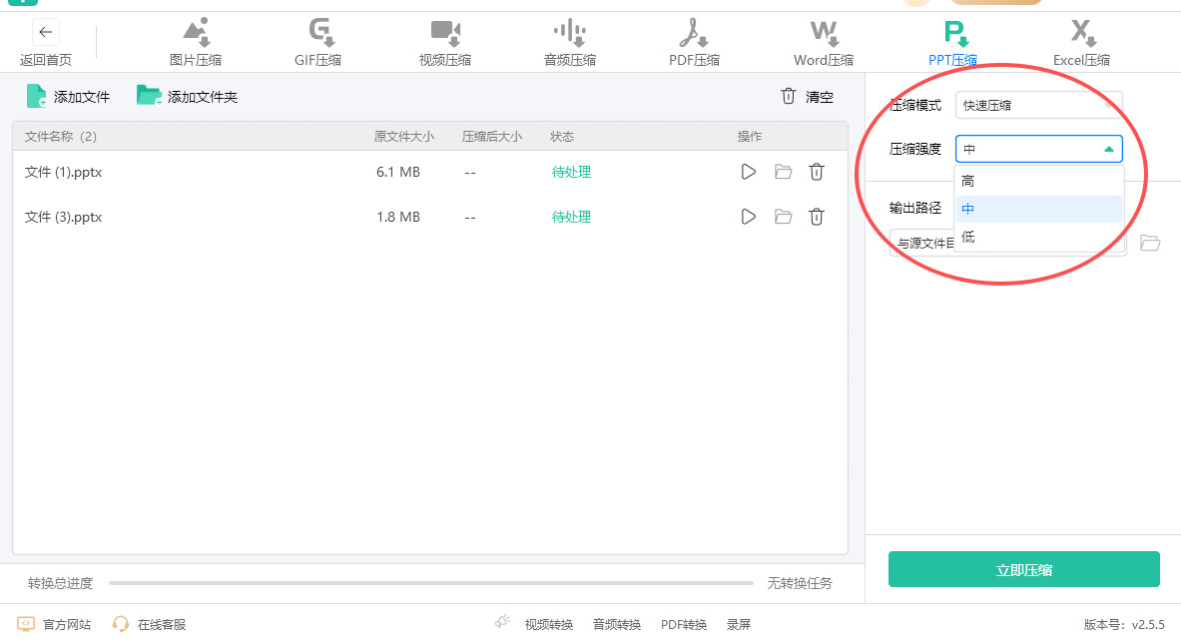Open output folder for 文件 (3).pptx
The image size is (1181, 640).
[784, 217]
